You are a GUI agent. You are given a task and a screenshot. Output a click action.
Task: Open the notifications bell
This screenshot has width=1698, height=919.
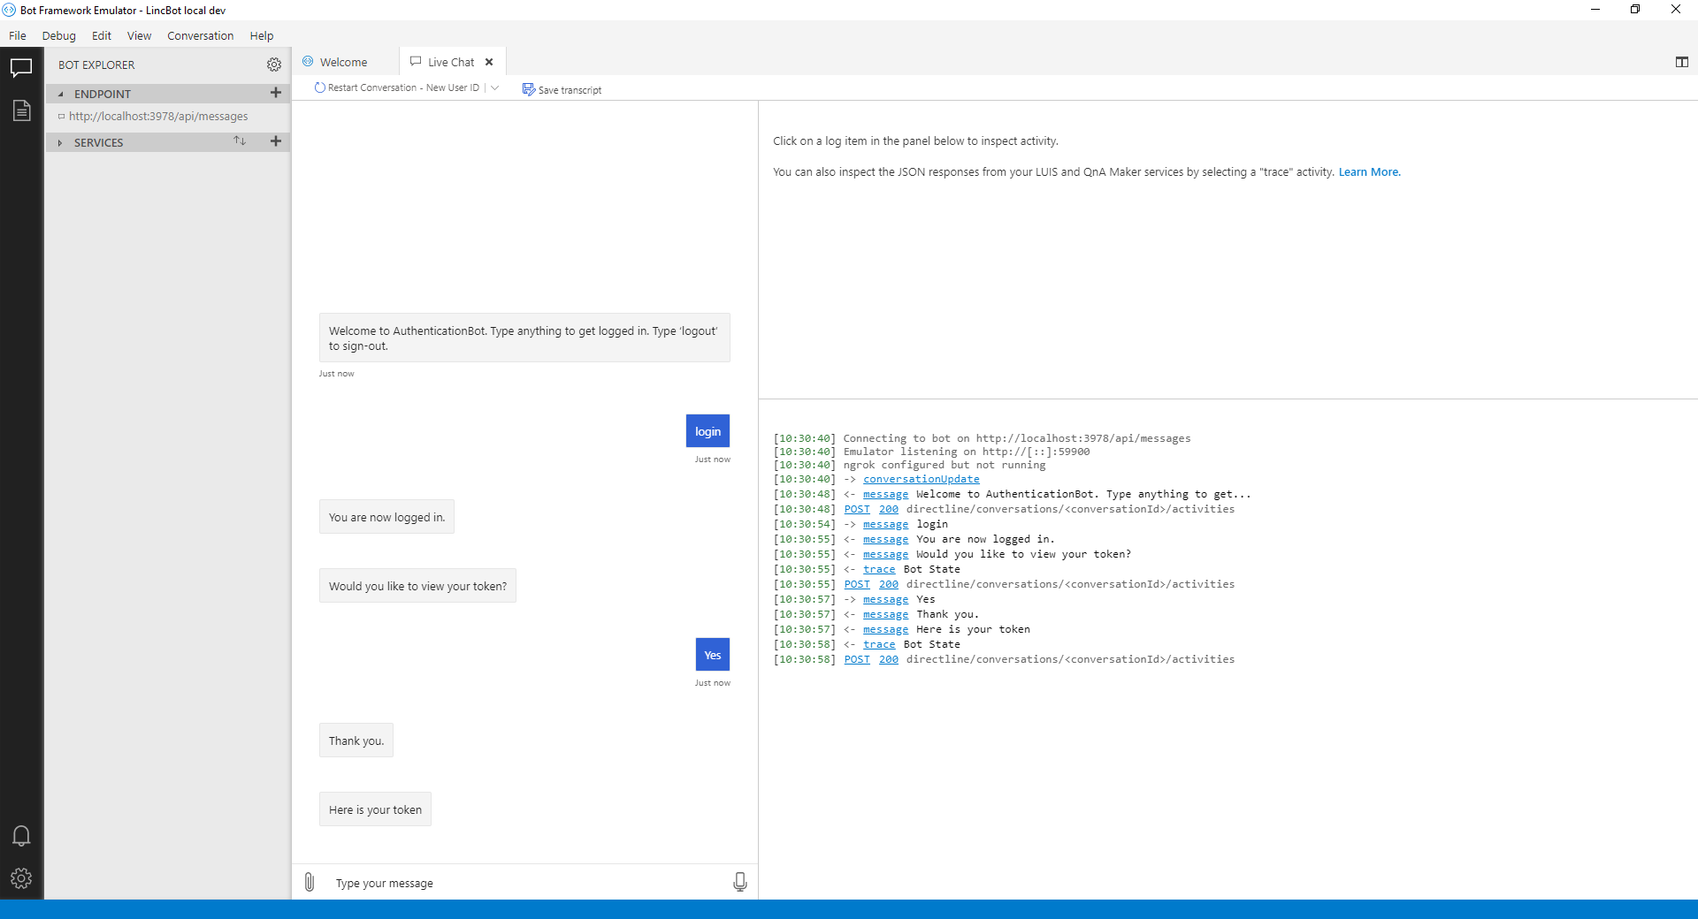pos(20,835)
